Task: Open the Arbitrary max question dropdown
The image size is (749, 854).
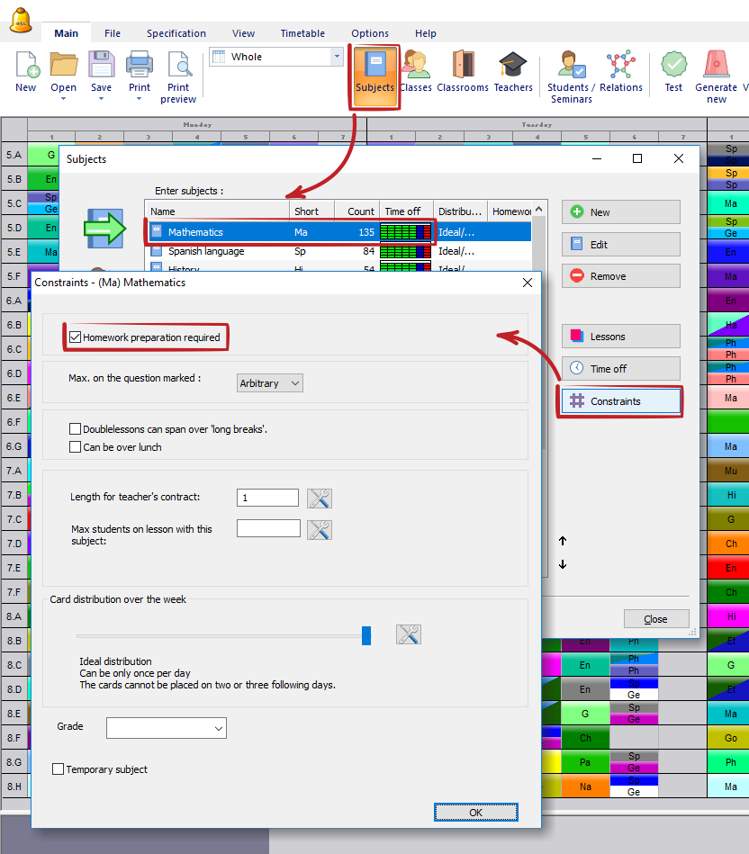Action: pyautogui.click(x=269, y=383)
